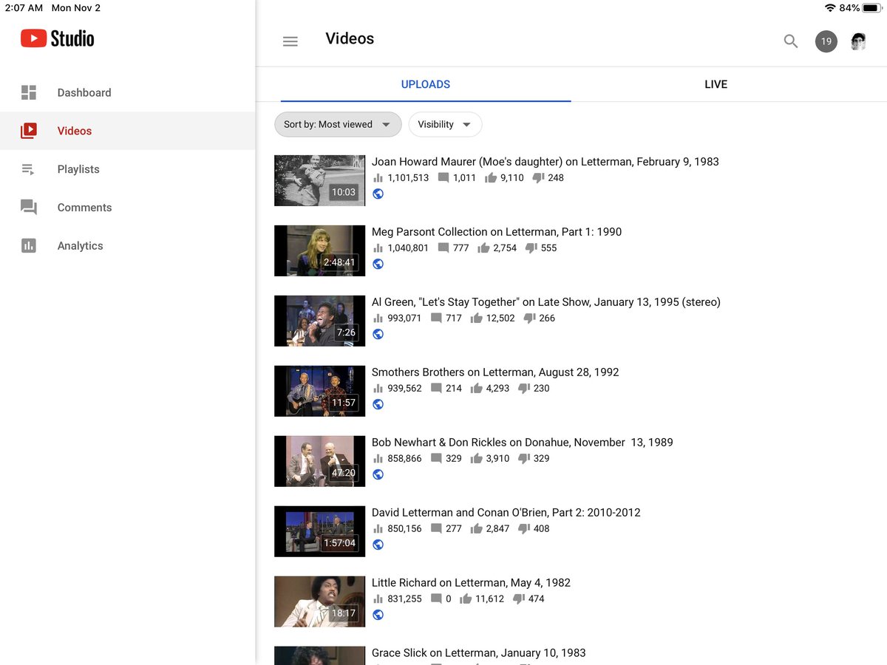Viewport: 887px width, 665px height.
Task: Click thumbs-up icon on Al Green video
Action: 476,318
